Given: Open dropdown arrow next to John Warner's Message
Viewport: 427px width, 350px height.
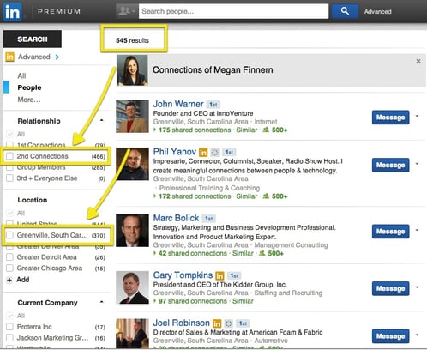Looking at the screenshot, I should pyautogui.click(x=417, y=116).
